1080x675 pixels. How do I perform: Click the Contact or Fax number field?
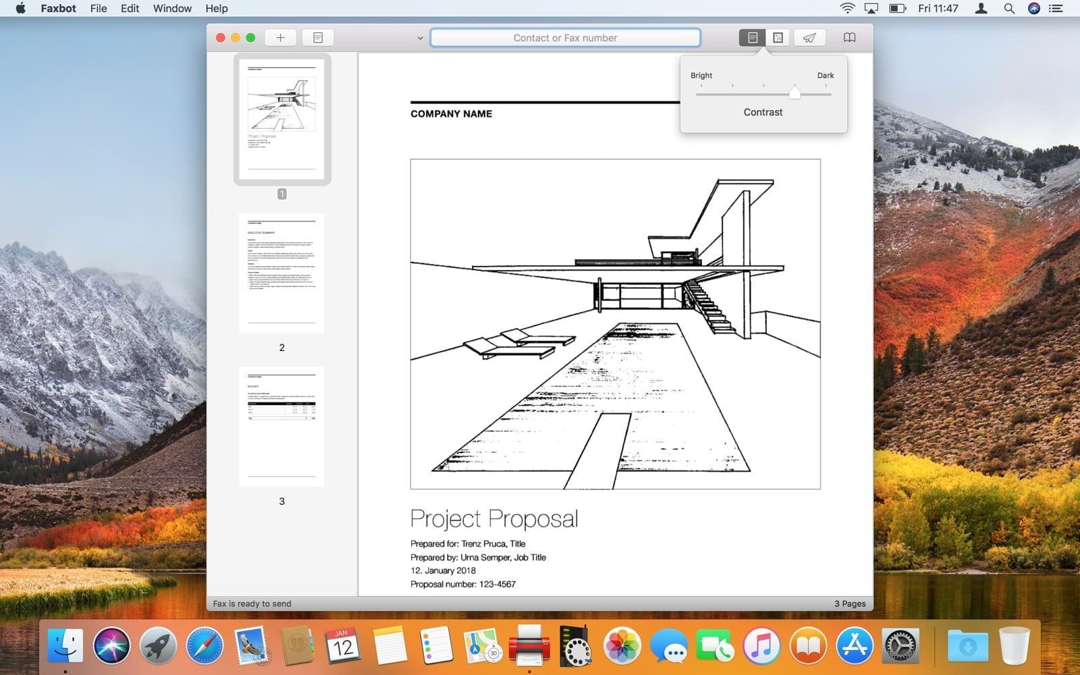[x=565, y=38]
